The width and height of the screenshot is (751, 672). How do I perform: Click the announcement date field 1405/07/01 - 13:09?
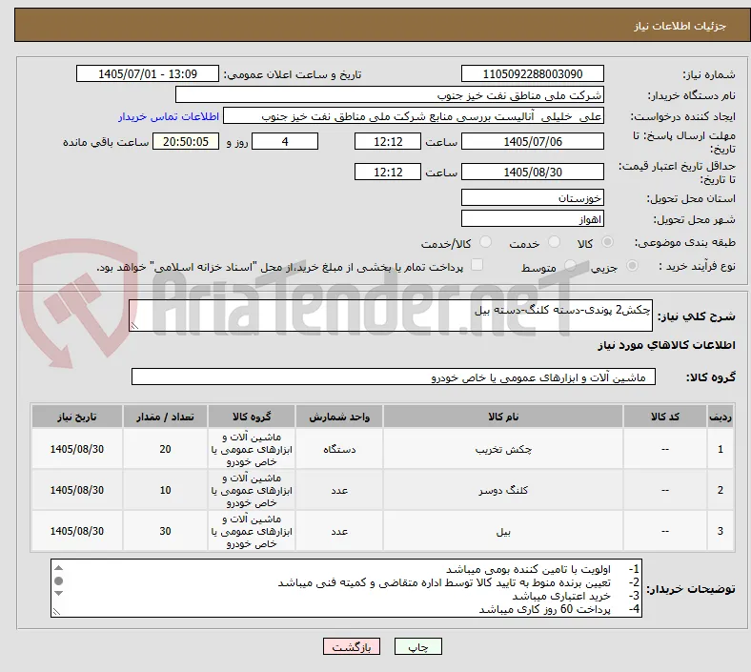pyautogui.click(x=148, y=73)
